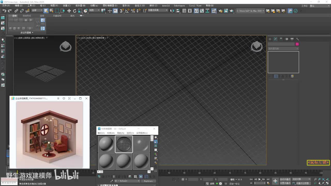Viewport: 331px width, 186px height.
Task: Open the 渲染(R) menu
Action: pos(126,5)
